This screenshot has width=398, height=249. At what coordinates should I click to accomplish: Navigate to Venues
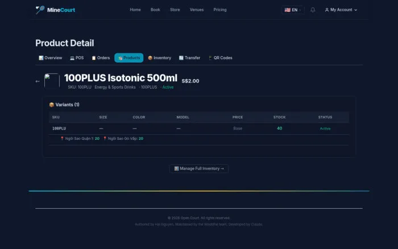pos(197,10)
